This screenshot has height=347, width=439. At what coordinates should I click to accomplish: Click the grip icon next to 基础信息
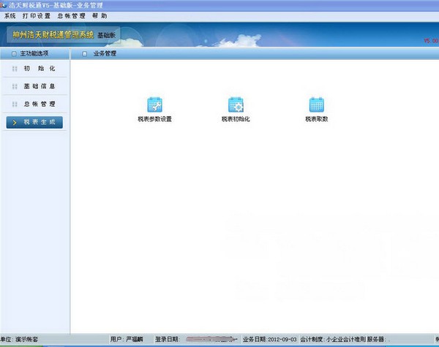point(15,86)
